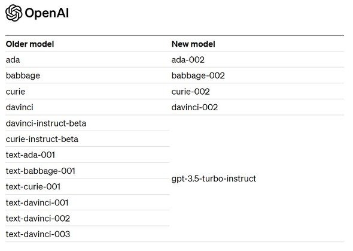Select text-davinci-003 at the table bottom
Screen dimensions: 353x251
(38, 234)
